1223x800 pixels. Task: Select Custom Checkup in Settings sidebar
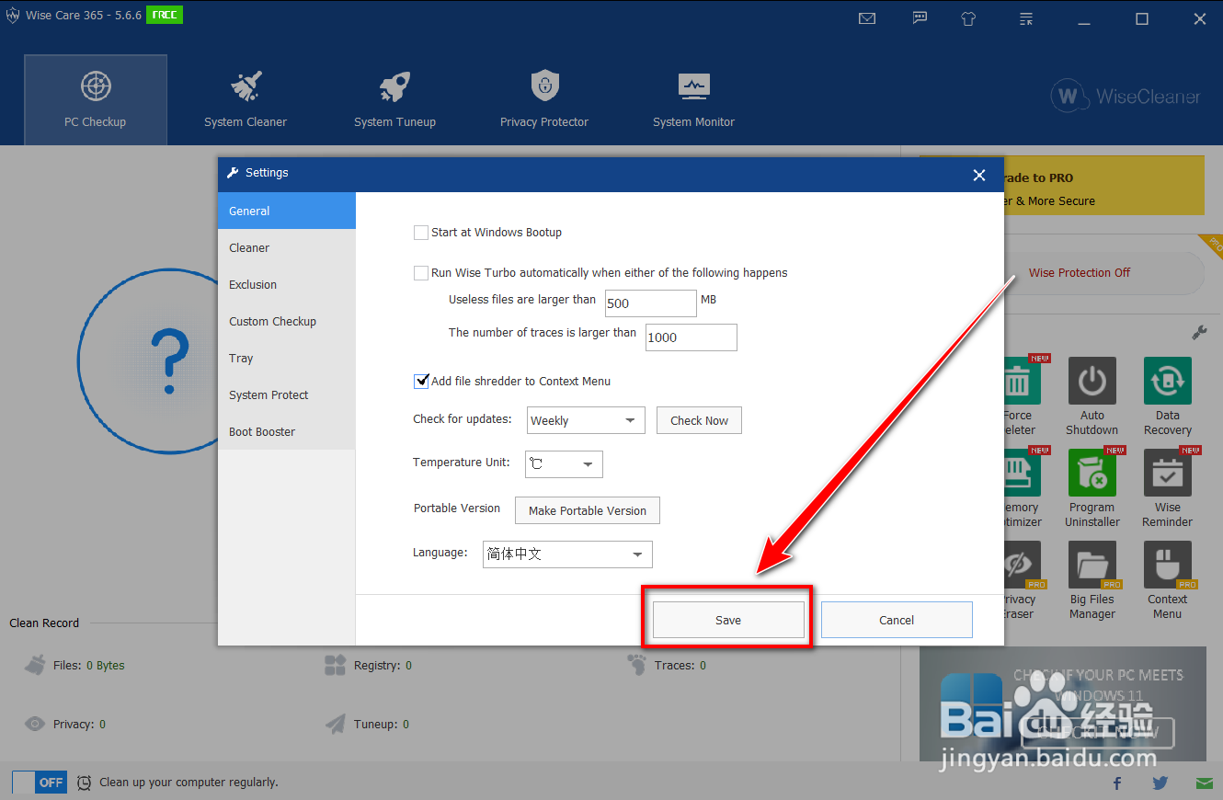click(x=287, y=321)
